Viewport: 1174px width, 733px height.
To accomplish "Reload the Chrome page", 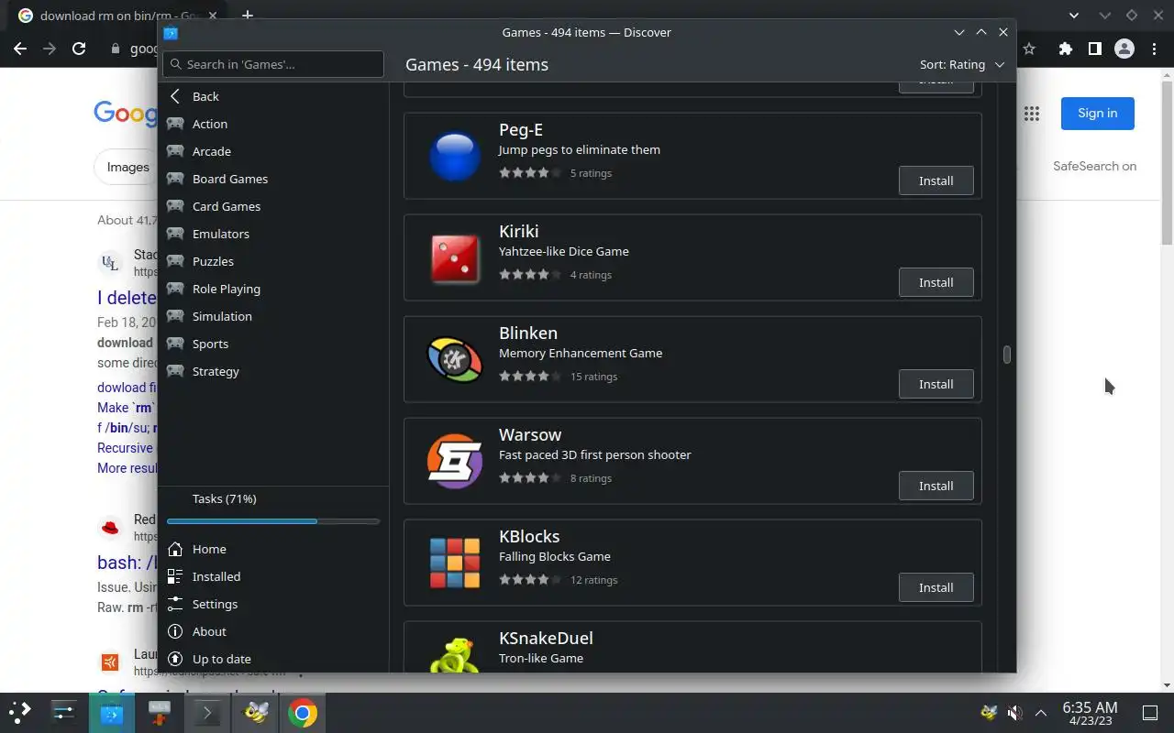I will click(79, 49).
